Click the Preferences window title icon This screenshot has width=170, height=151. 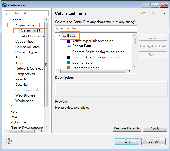point(4,5)
